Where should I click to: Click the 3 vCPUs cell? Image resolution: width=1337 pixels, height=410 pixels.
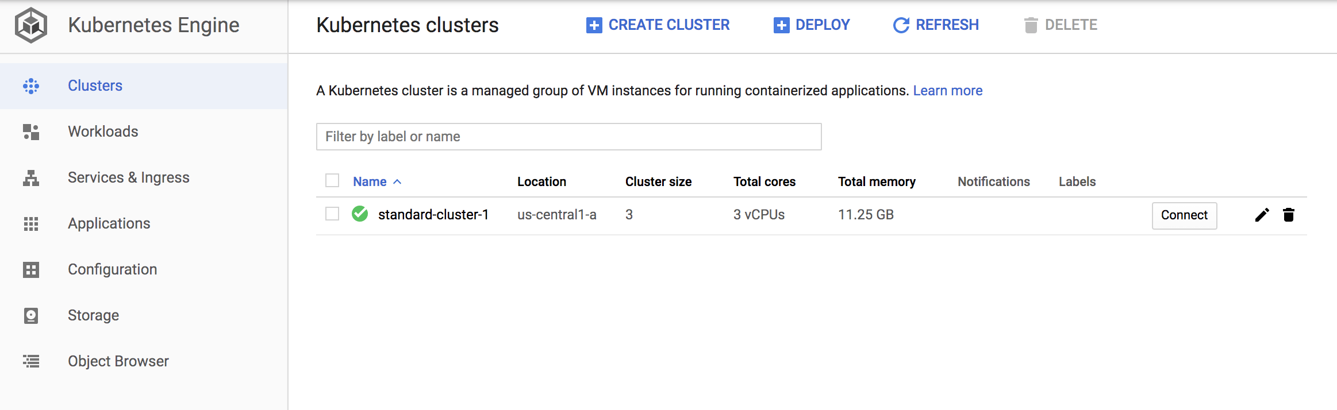(759, 215)
